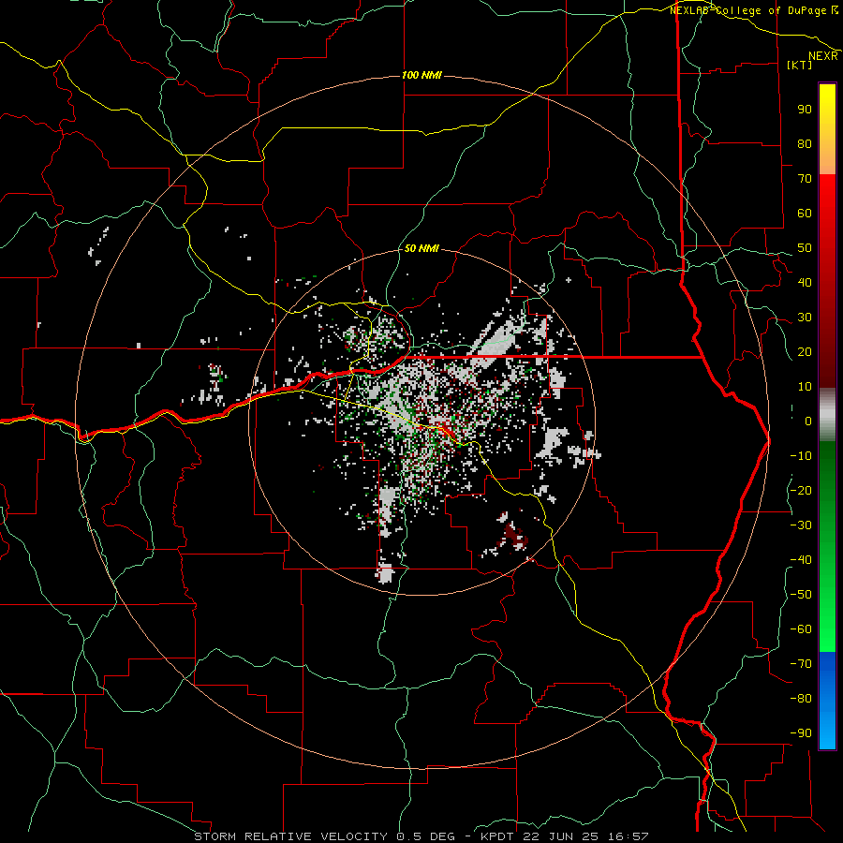This screenshot has height=843, width=843.
Task: Click the "100 NMI" range ring label
Action: click(421, 75)
